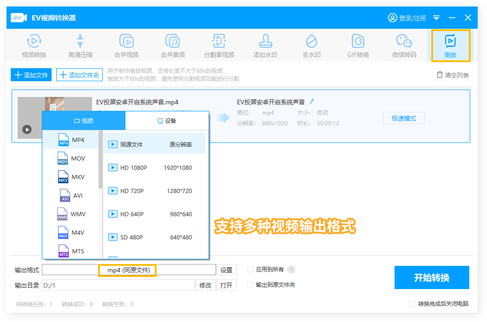Click the 开始转换 button
This screenshot has width=487, height=322.
[431, 277]
